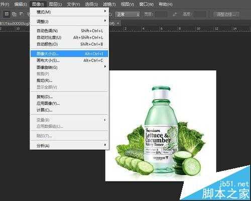
Task: Open the 视图(V) menu
Action: coord(128,4)
